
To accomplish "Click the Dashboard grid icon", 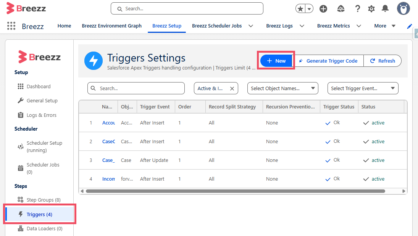I will coord(21,86).
